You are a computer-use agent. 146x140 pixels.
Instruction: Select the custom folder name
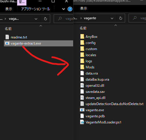click(x=91, y=49)
